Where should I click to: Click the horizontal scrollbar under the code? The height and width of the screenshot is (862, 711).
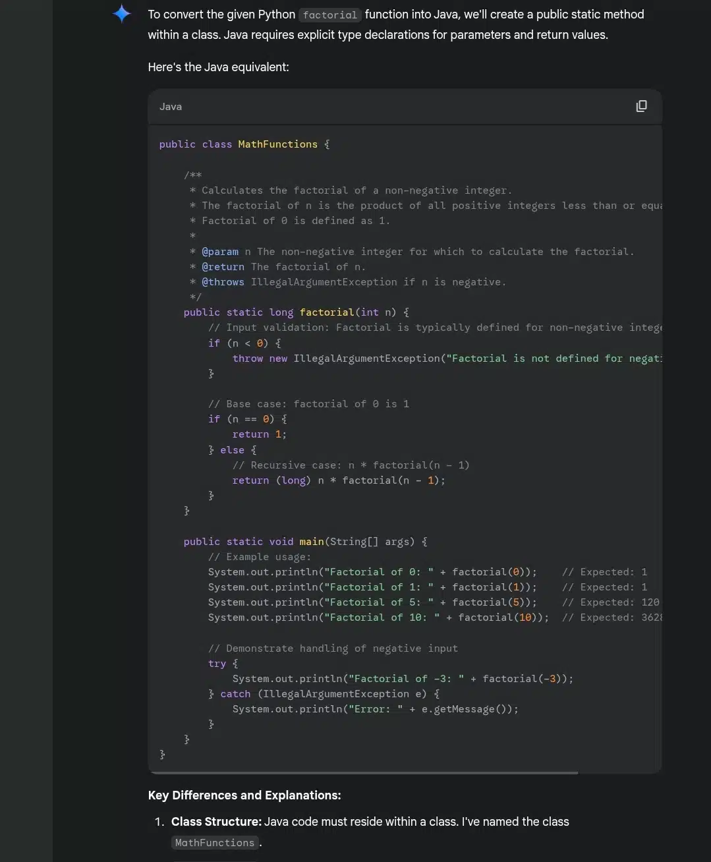point(364,772)
